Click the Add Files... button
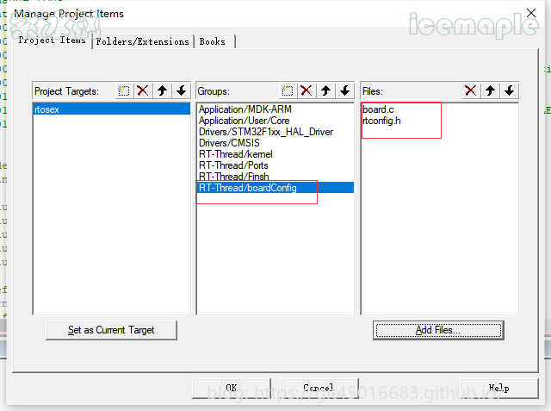Image resolution: width=551 pixels, height=411 pixels. (x=438, y=330)
